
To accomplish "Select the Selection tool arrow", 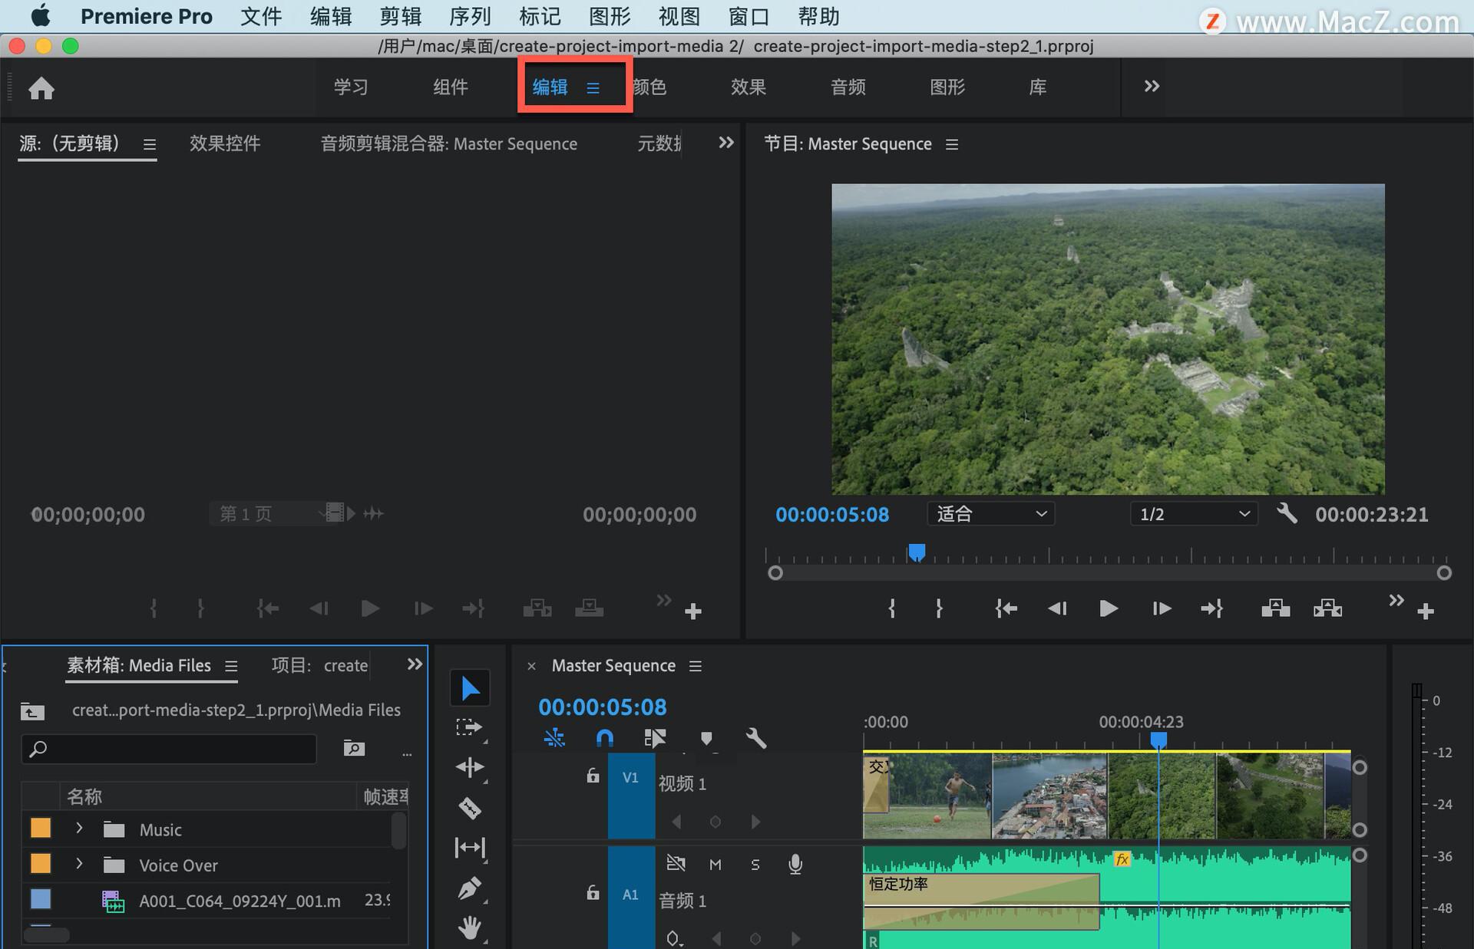I will pos(470,688).
